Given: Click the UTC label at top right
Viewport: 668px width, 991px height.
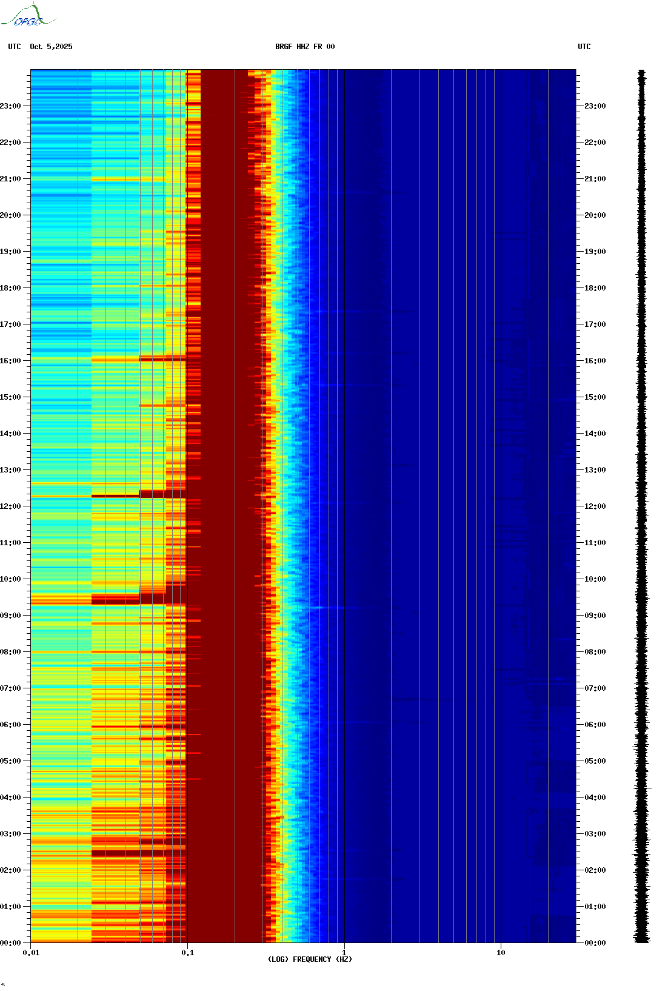Looking at the screenshot, I should pyautogui.click(x=584, y=47).
